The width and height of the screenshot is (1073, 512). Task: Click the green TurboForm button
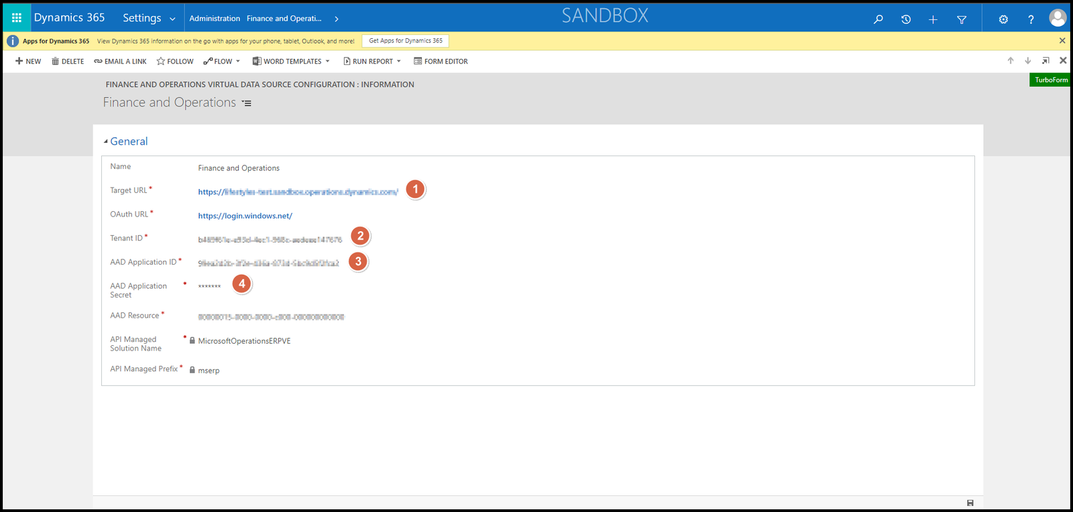(x=1051, y=80)
